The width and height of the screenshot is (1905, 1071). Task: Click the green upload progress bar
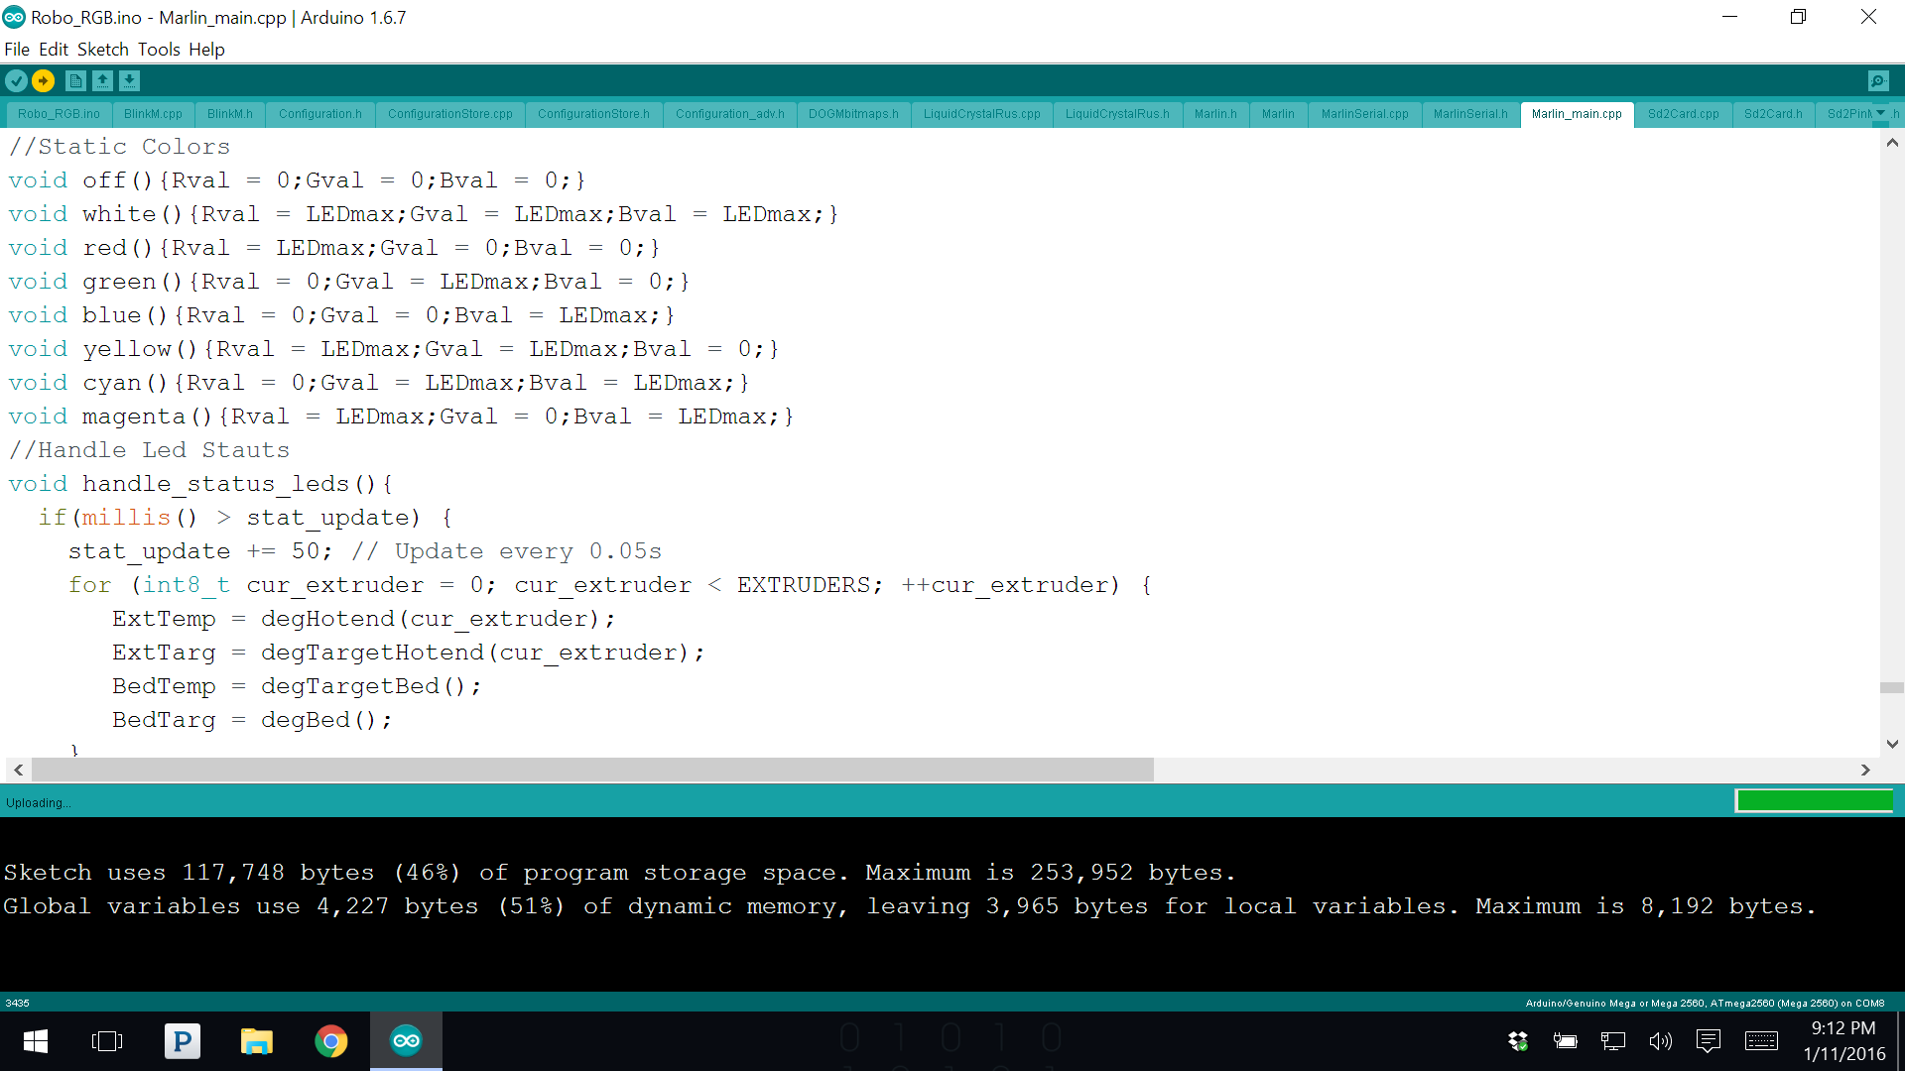point(1814,801)
